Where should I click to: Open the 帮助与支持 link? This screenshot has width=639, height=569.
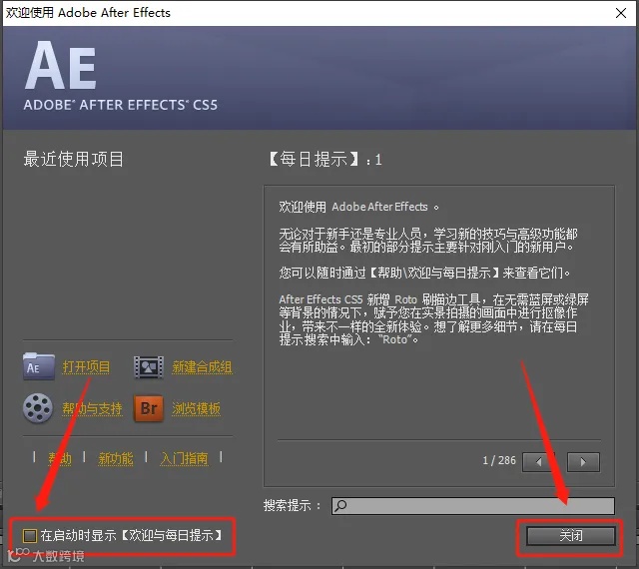pos(92,408)
